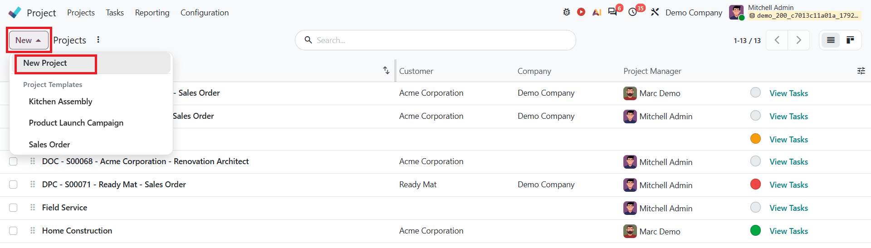The width and height of the screenshot is (871, 248).
Task: Sort by the Company column header
Action: click(534, 71)
